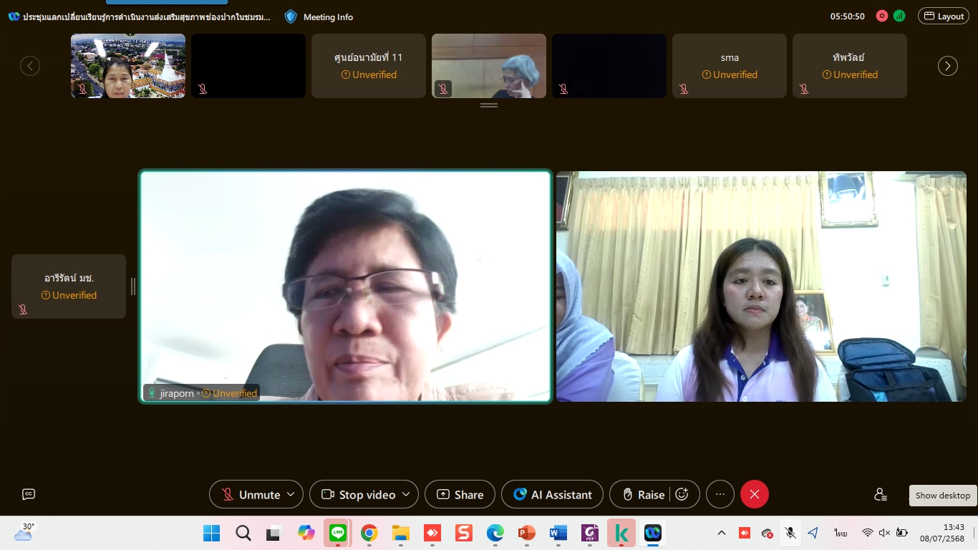Image resolution: width=978 pixels, height=550 pixels.
Task: Show next participants with right arrow
Action: pyautogui.click(x=947, y=66)
